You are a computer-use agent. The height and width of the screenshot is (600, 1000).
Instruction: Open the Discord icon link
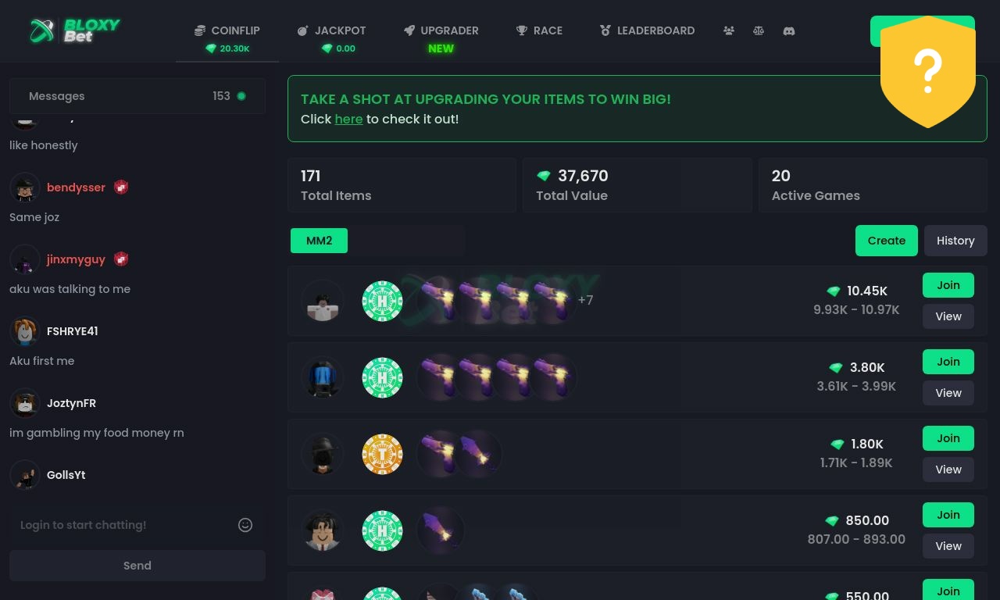click(x=789, y=30)
